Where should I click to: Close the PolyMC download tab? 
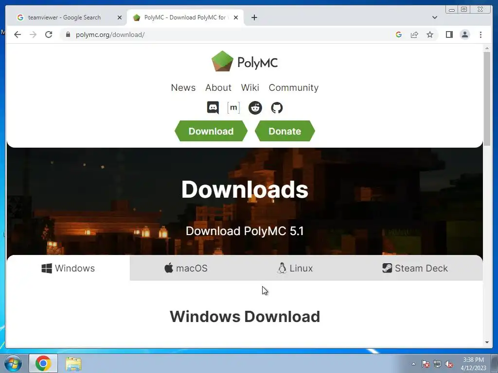[236, 17]
